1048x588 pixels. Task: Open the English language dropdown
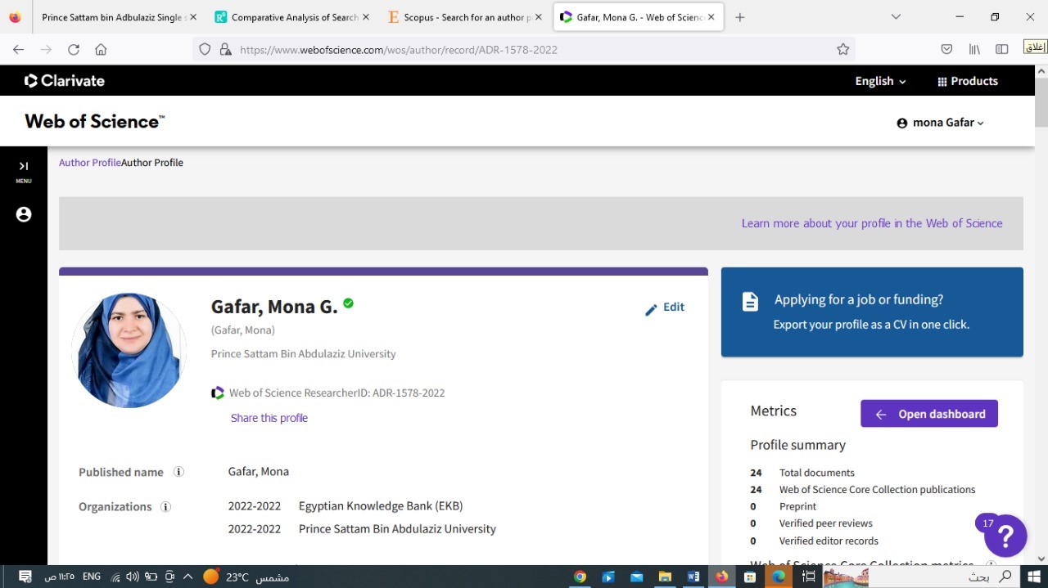coord(880,81)
